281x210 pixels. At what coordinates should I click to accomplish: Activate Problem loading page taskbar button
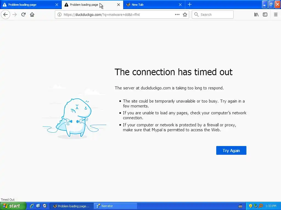pos(71,206)
